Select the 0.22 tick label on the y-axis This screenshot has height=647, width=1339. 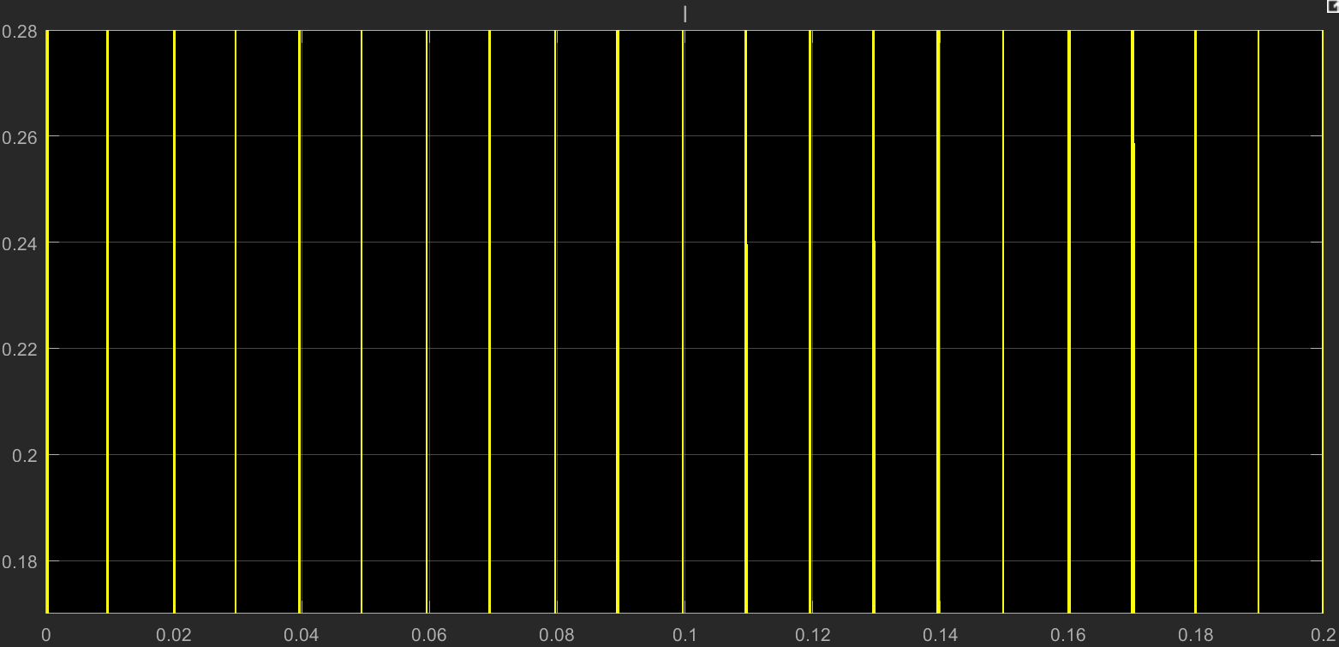coord(18,349)
